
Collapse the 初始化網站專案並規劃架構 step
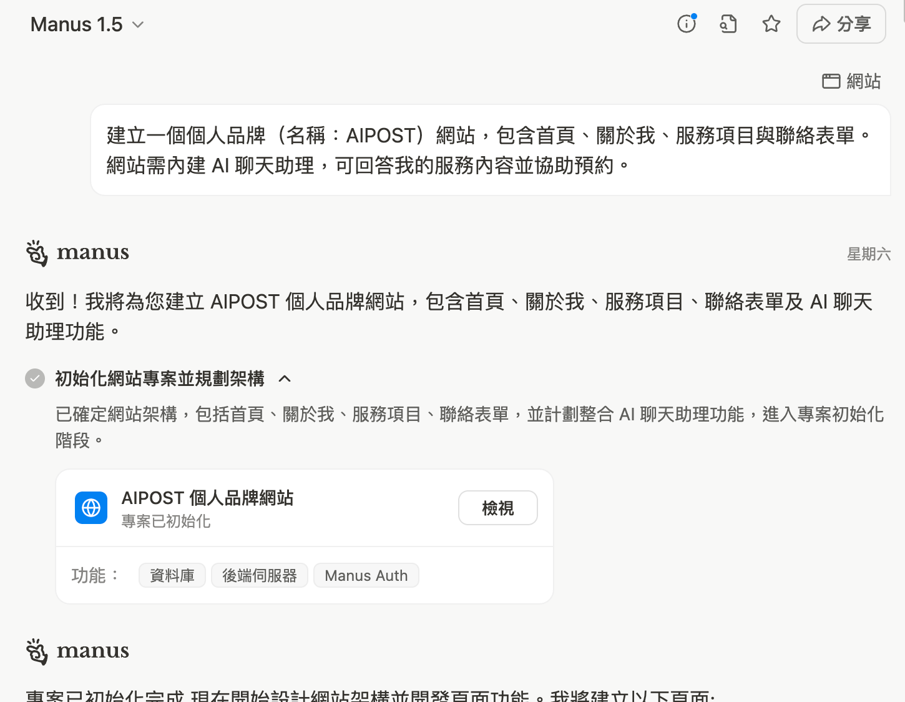coord(285,378)
